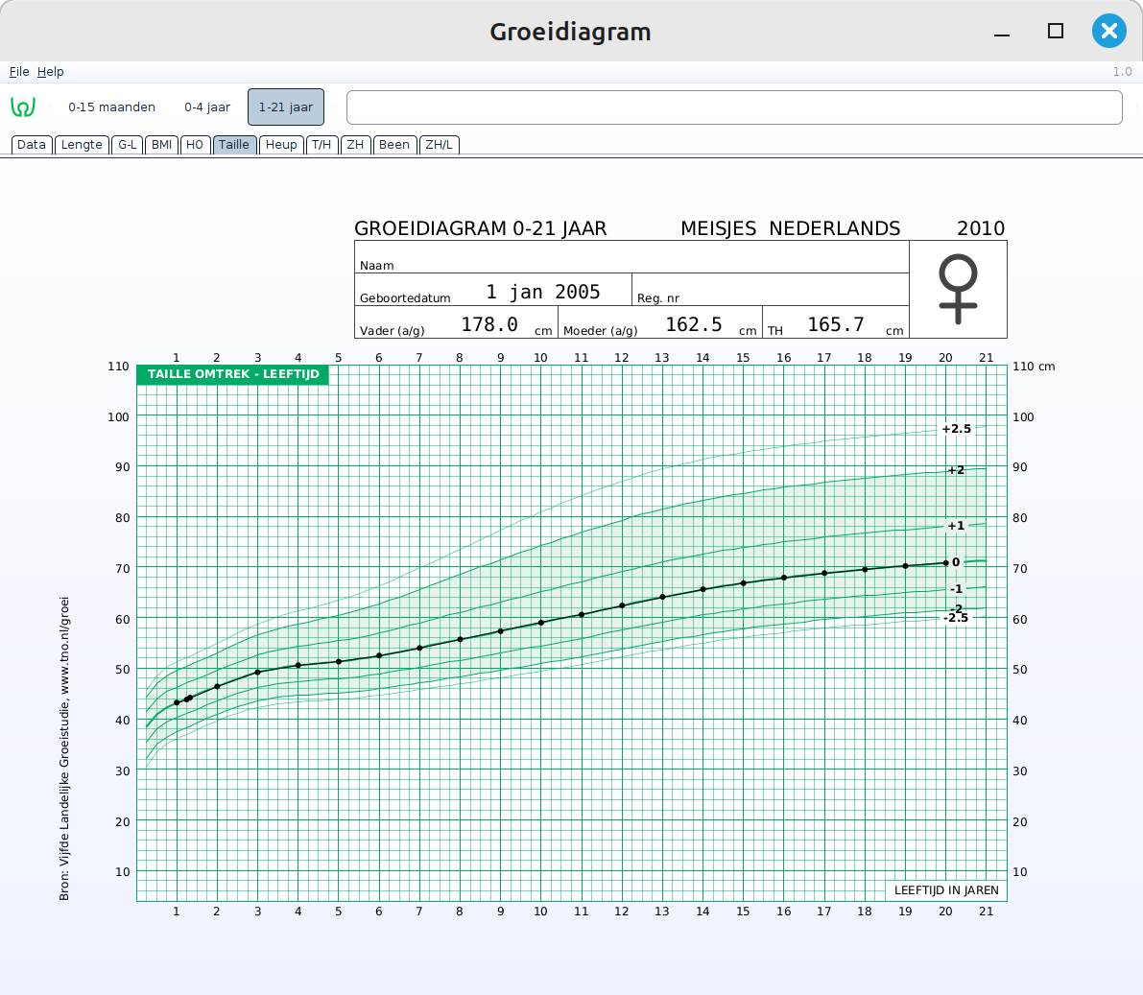Switch to the T/H tab
This screenshot has height=995, width=1143.
coord(321,145)
